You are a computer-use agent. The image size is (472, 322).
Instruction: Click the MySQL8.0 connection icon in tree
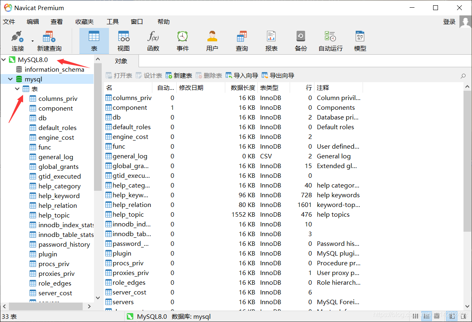pyautogui.click(x=12, y=60)
